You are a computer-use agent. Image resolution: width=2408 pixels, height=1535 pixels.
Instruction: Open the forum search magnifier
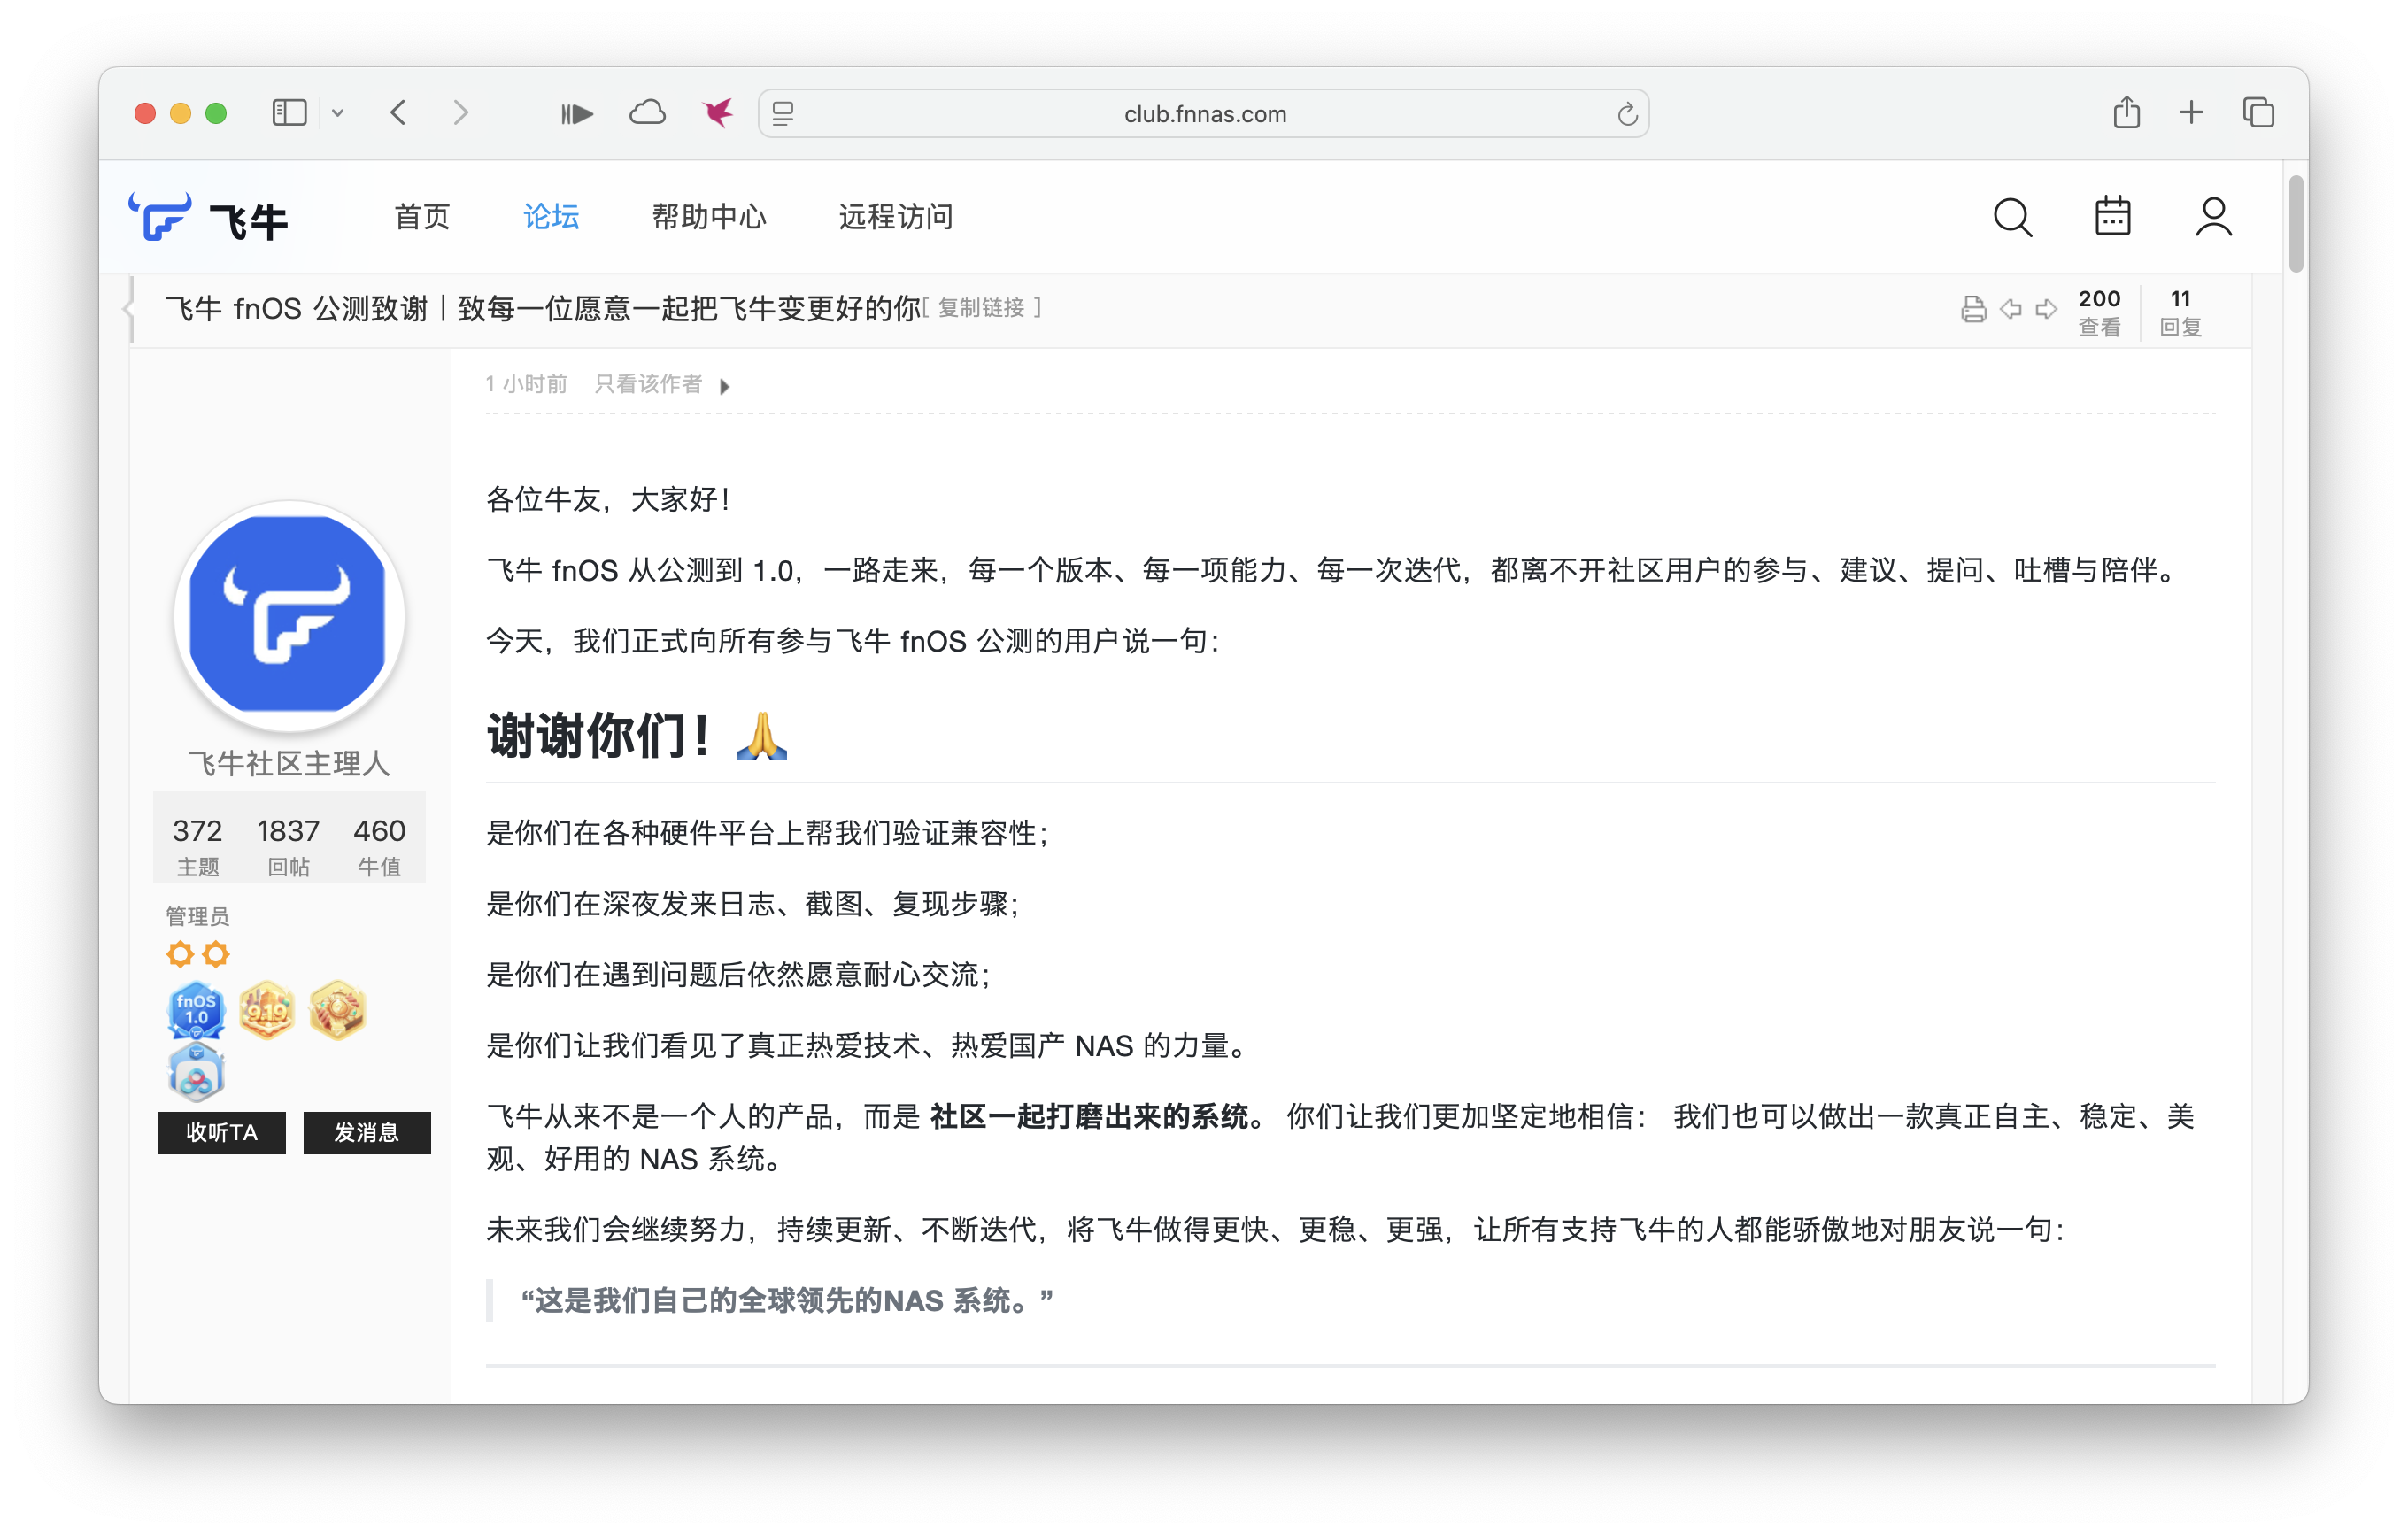coord(2011,216)
